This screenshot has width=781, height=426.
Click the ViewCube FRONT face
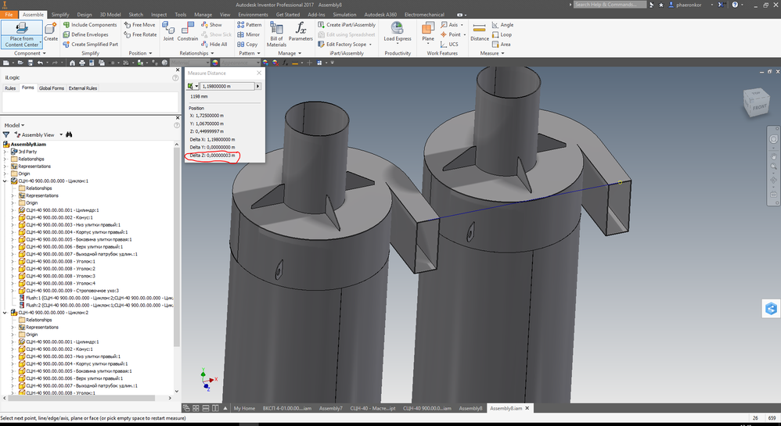point(759,107)
